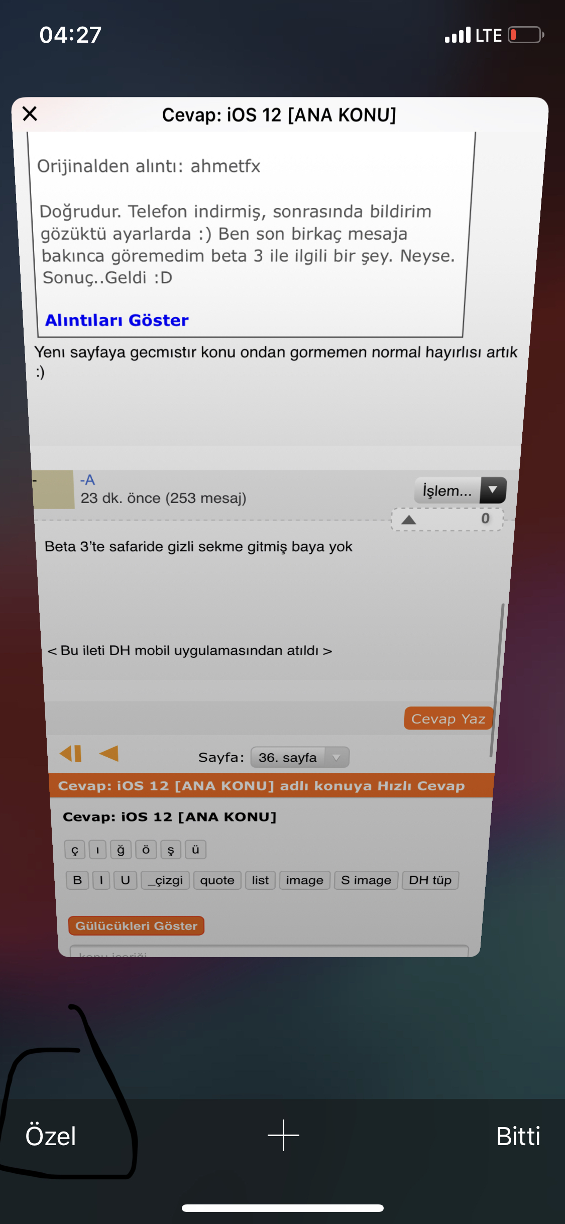Click the 'Sayfa:' label
Image resolution: width=565 pixels, height=1224 pixels.
point(221,757)
